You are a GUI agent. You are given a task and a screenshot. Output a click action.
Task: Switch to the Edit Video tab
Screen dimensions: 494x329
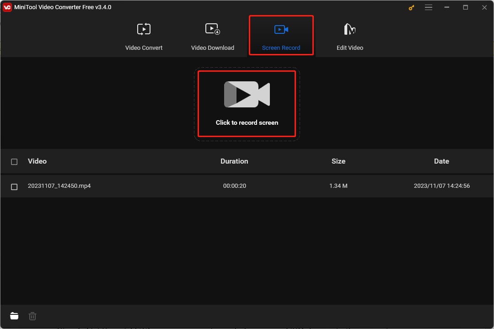(x=349, y=48)
